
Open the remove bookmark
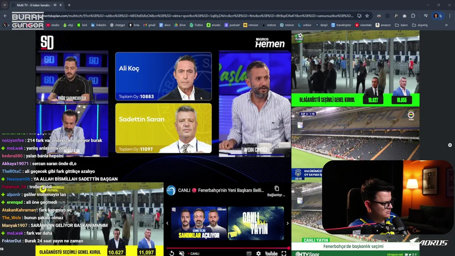[251, 25]
